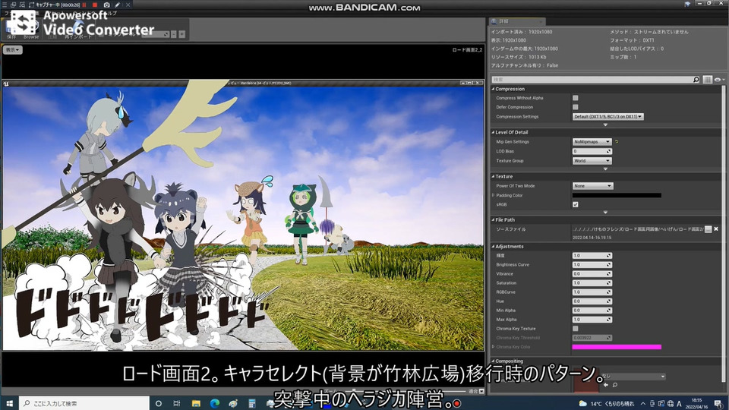The height and width of the screenshot is (410, 729).
Task: Clear the source file path with X
Action: 716,229
